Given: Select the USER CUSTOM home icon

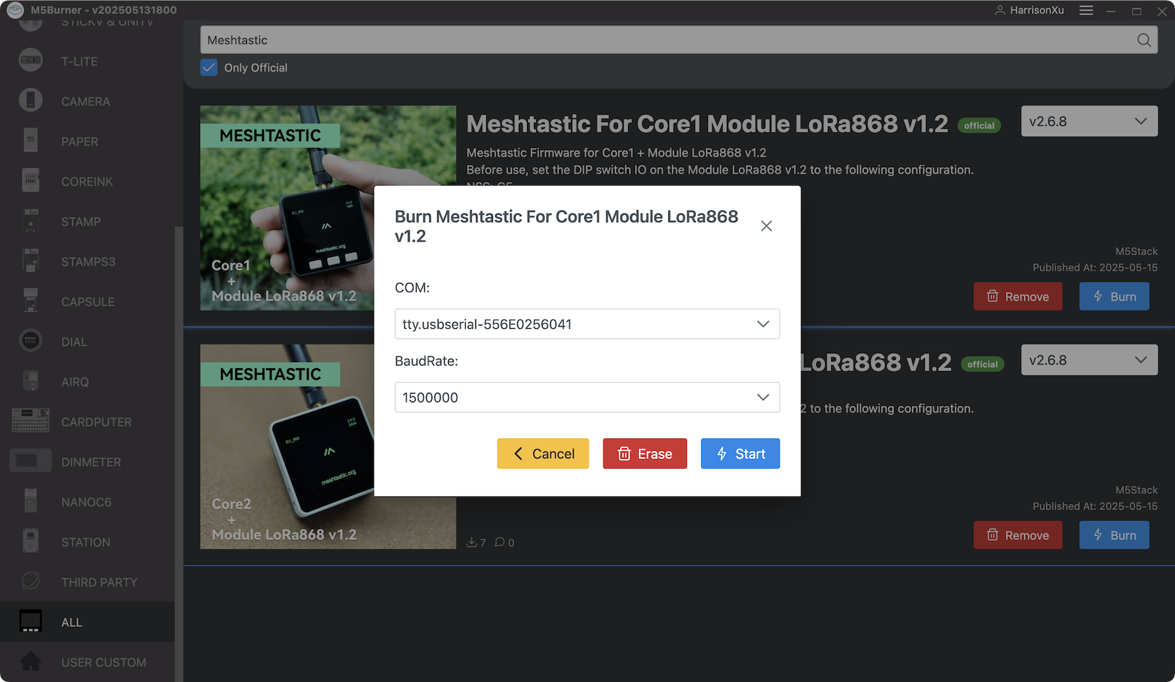Looking at the screenshot, I should point(31,662).
